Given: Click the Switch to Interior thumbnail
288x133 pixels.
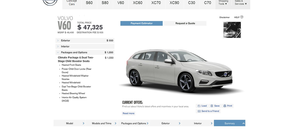Looking at the screenshot, I should [232, 30].
